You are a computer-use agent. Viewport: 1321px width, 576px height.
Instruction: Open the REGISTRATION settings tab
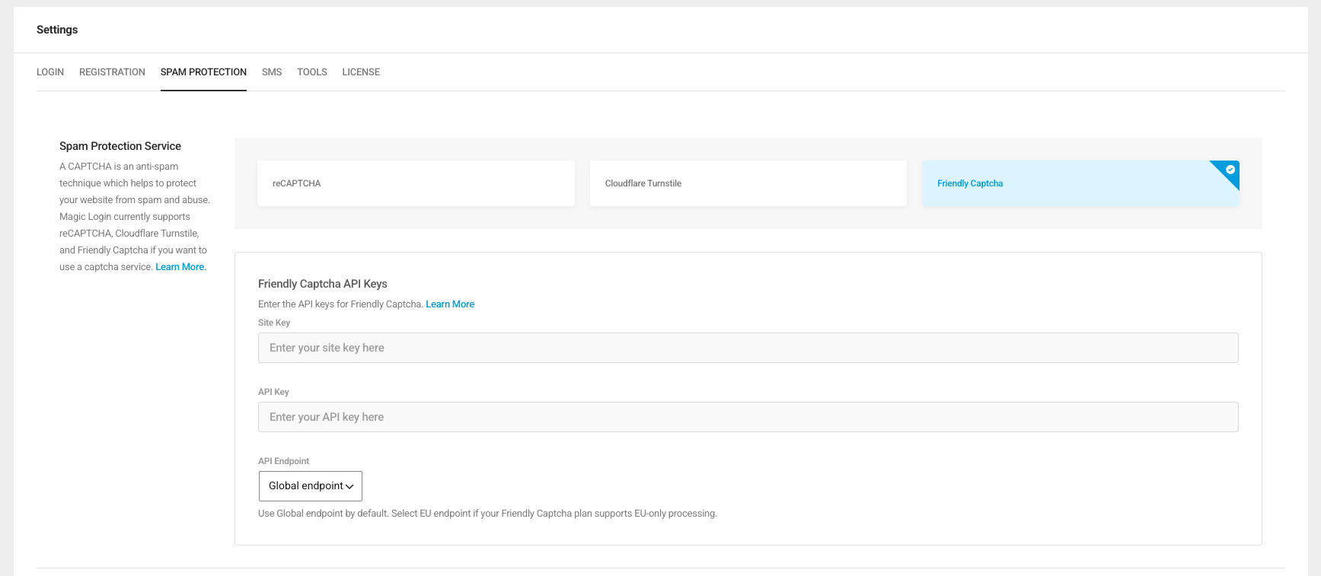[x=112, y=72]
